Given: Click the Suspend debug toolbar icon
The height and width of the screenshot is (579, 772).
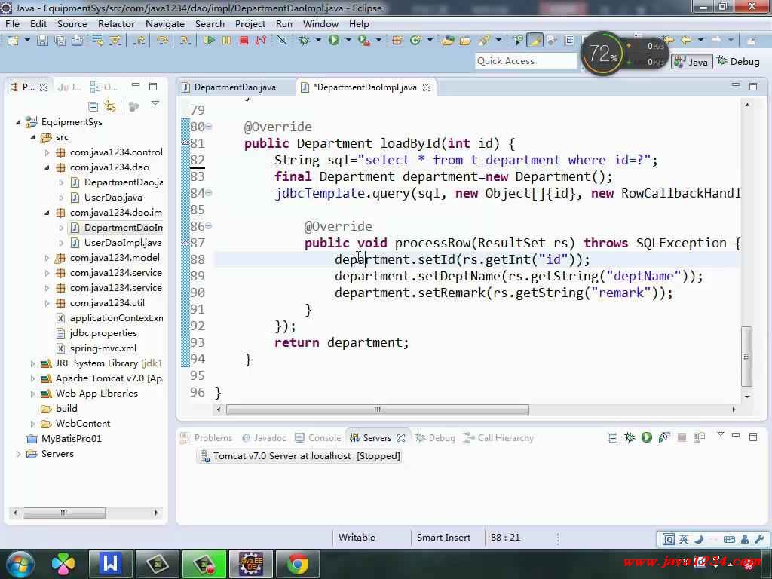Looking at the screenshot, I should pyautogui.click(x=226, y=41).
